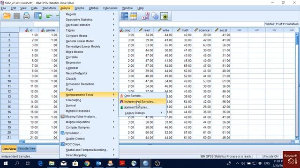Open the Transform menu
The image size is (300, 168).
click(x=49, y=8)
